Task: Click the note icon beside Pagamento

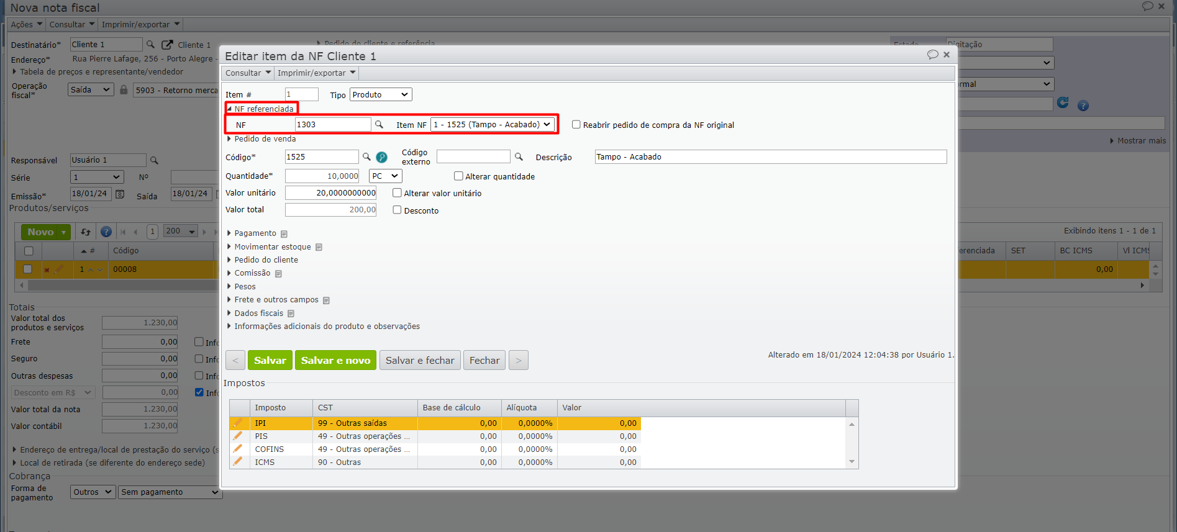Action: [x=284, y=234]
